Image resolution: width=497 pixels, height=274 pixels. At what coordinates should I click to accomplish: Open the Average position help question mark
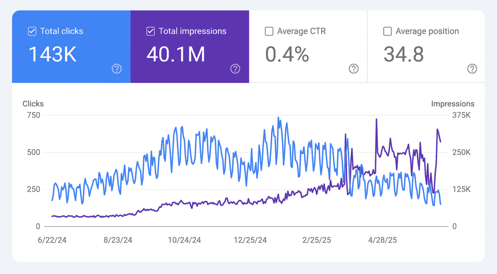pyautogui.click(x=472, y=69)
